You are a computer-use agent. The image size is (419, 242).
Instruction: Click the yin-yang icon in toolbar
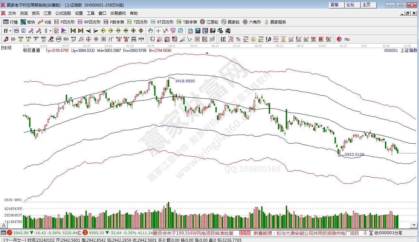[x=339, y=39]
